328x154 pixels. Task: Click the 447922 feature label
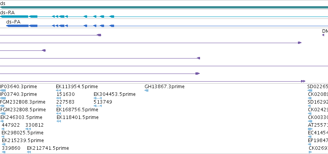point(11,125)
